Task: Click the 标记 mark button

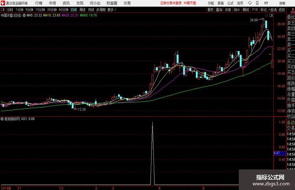Action: pyautogui.click(x=263, y=10)
